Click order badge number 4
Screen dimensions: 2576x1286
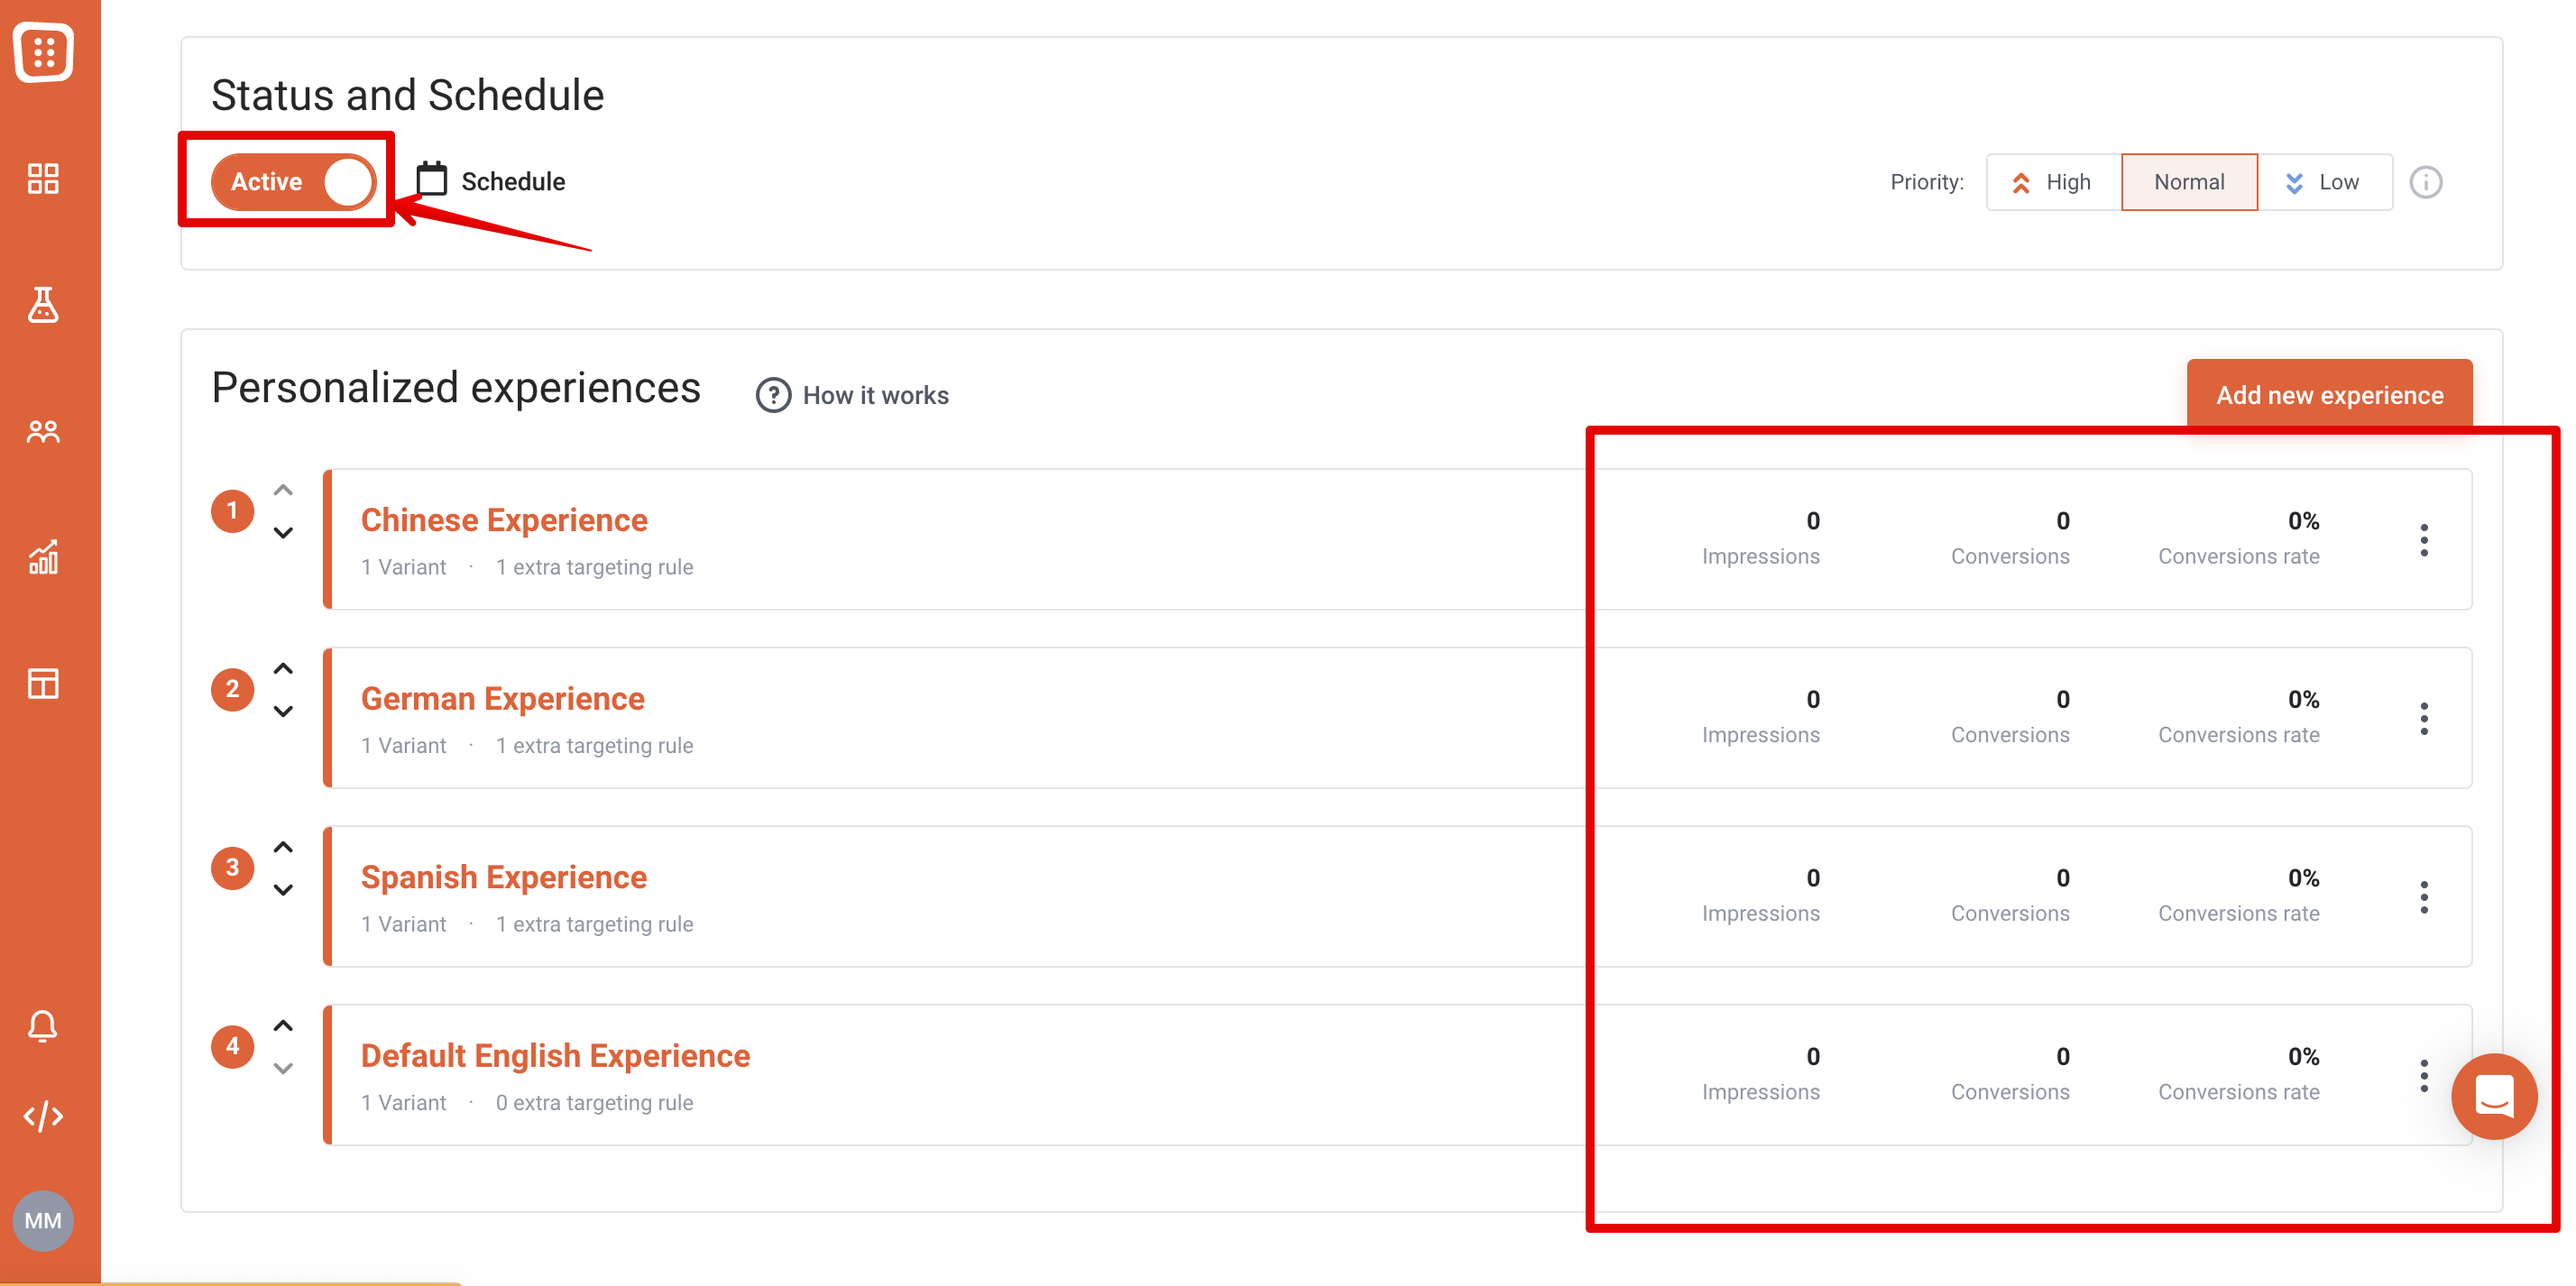click(232, 1047)
